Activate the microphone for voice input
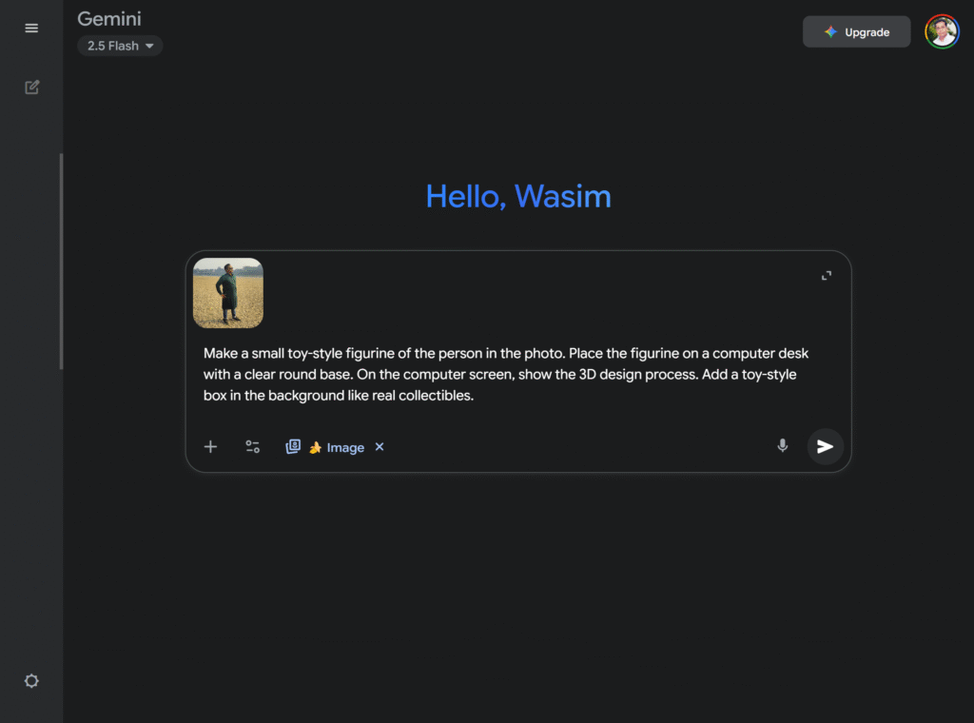Screen dimensions: 974x723 click(782, 445)
